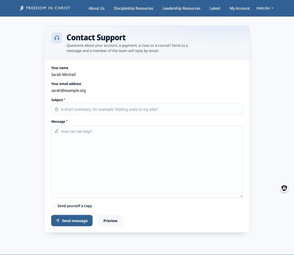294x255 pixels.
Task: Click the Send yourself a copy label
Action: pyautogui.click(x=75, y=206)
